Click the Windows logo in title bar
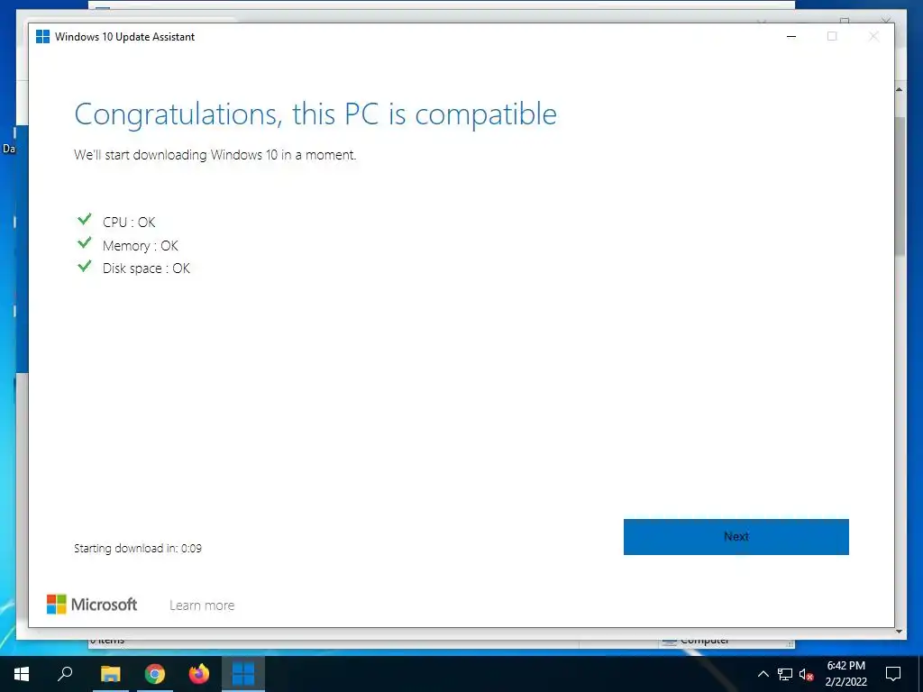923x692 pixels. point(42,36)
